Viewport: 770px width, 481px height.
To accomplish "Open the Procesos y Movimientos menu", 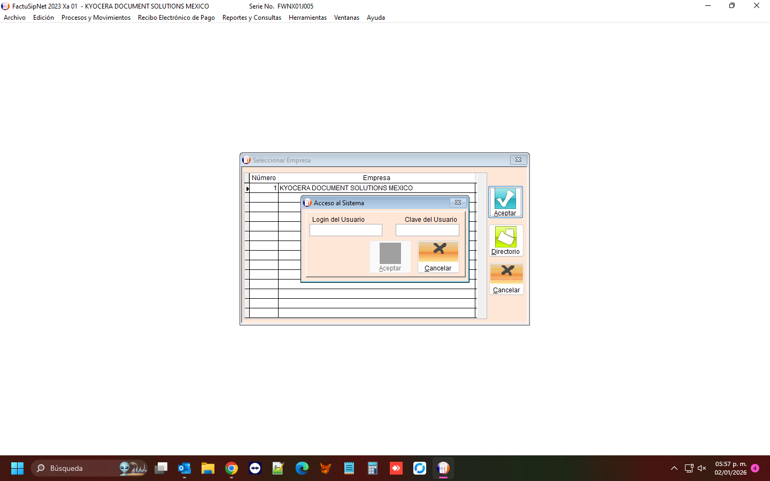I will point(96,18).
